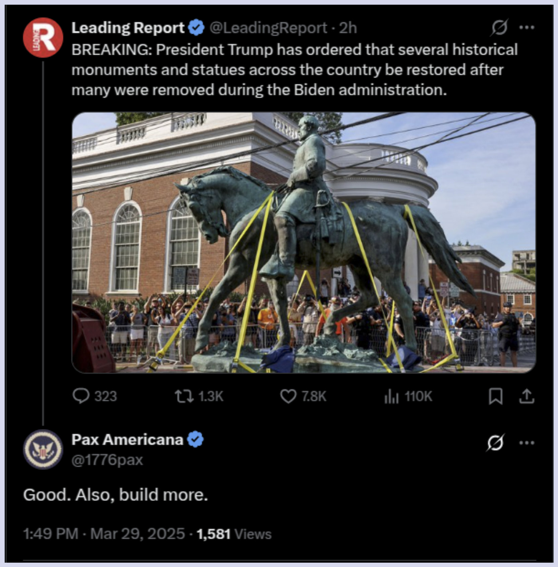
Task: Open more options on Pax Americana reply
Action: (x=527, y=442)
